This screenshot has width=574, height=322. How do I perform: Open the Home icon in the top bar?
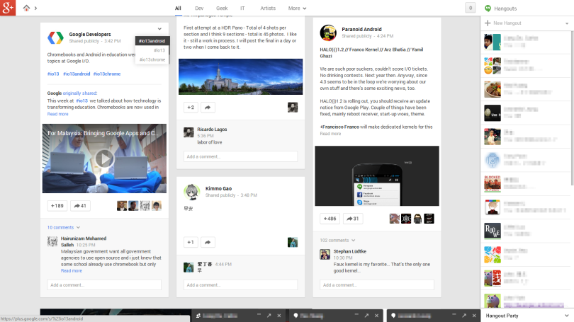[26, 8]
